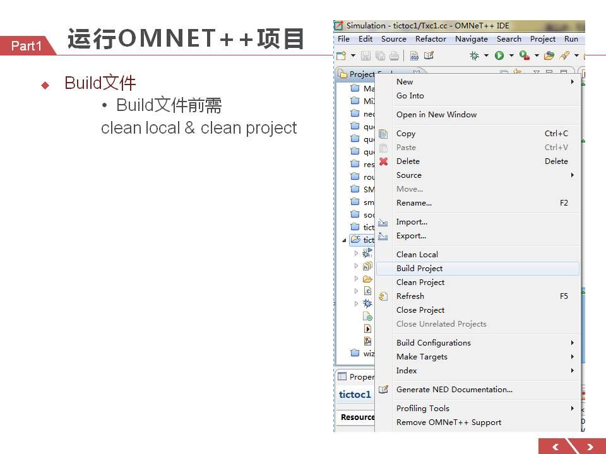Save all open editors
The width and height of the screenshot is (606, 454).
coord(379,55)
